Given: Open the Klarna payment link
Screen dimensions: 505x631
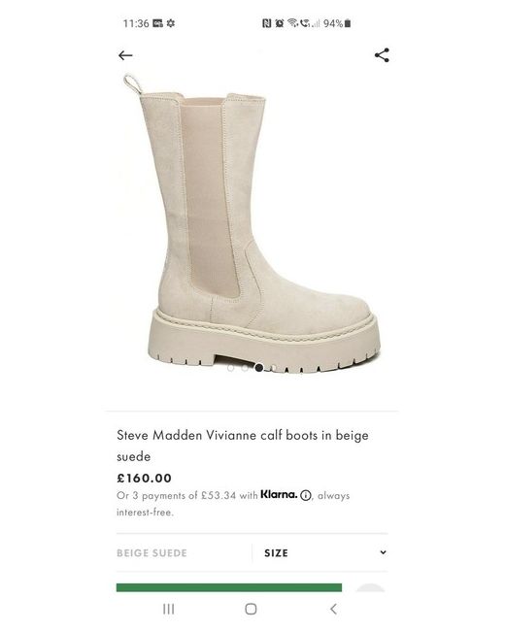Looking at the screenshot, I should coord(279,494).
